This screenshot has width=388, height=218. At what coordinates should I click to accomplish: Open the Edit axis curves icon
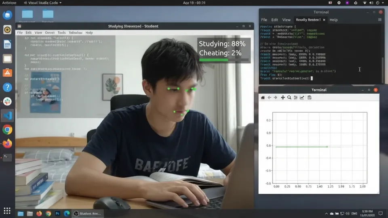coord(302,98)
